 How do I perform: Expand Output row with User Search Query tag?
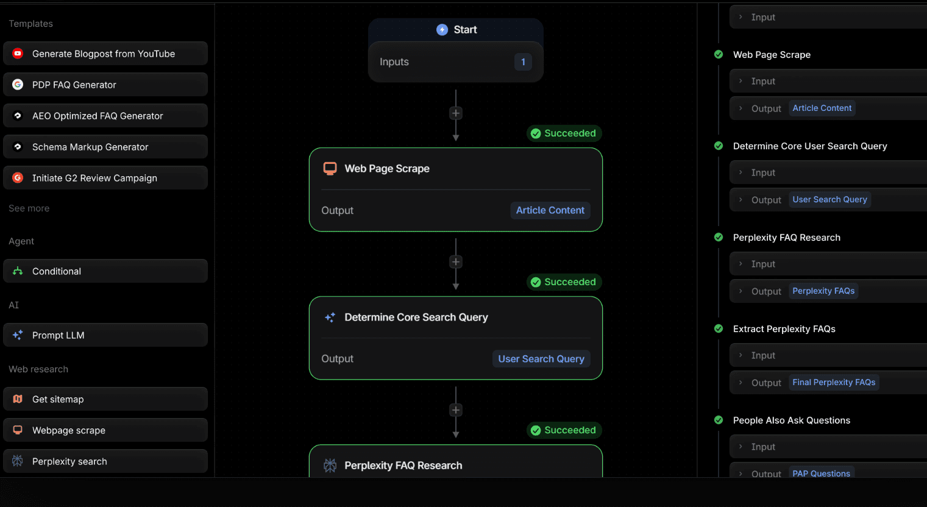point(828,200)
